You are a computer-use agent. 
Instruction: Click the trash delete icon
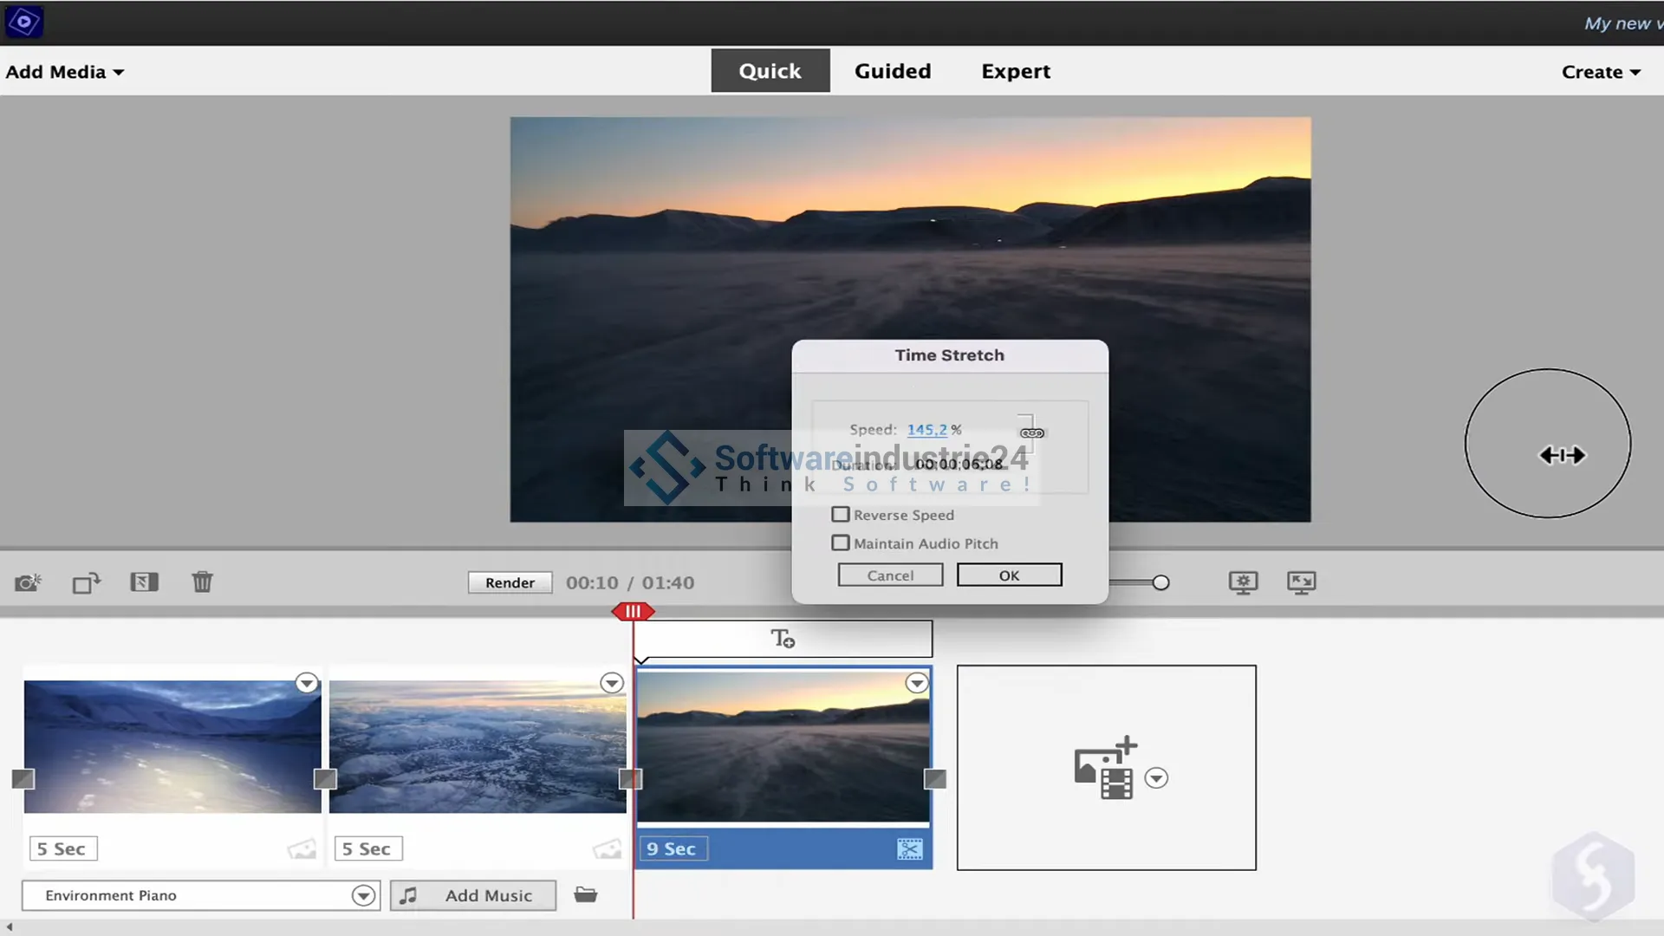[202, 582]
